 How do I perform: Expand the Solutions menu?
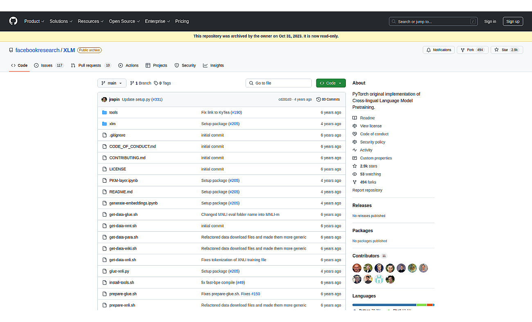tap(61, 21)
